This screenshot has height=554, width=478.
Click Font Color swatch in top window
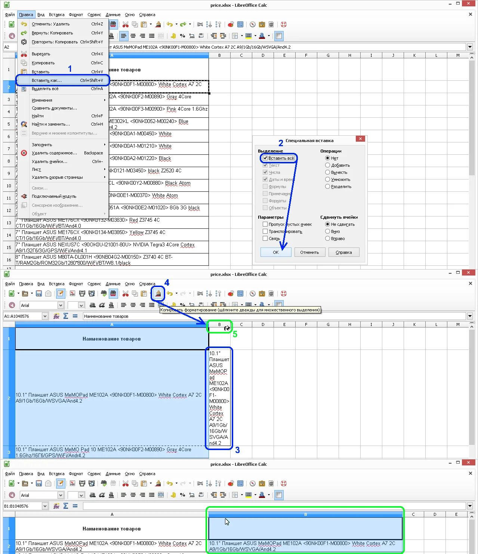[x=262, y=36]
